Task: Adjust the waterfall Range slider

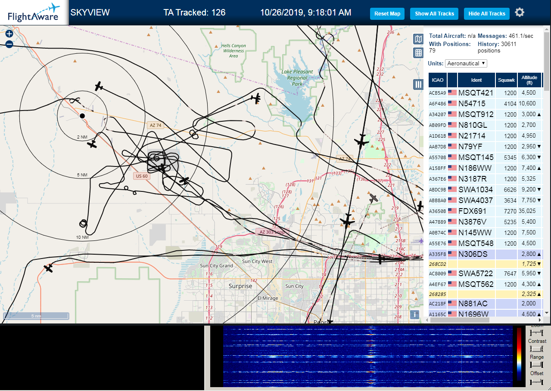Action: click(536, 365)
